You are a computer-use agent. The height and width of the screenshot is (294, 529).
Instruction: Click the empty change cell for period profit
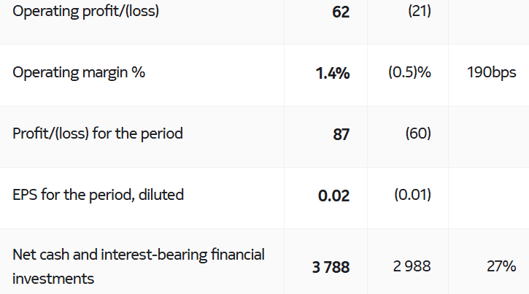488,134
